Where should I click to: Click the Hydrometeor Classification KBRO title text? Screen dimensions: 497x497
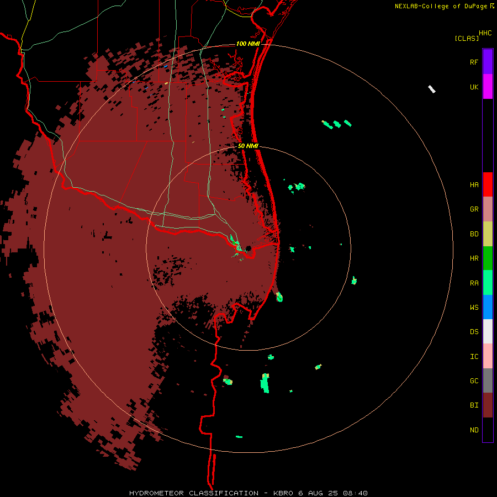pos(248,493)
